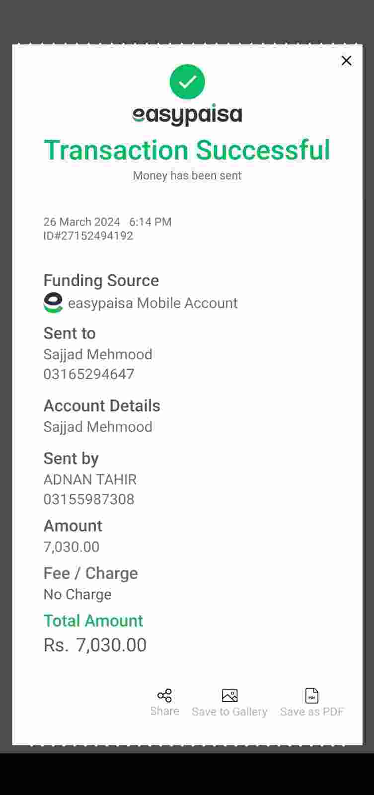Tap the easypaisa brand wordmark
The image size is (374, 795).
point(187,115)
